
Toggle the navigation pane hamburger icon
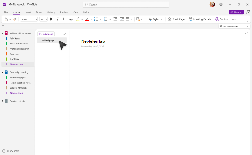(x=3, y=26)
